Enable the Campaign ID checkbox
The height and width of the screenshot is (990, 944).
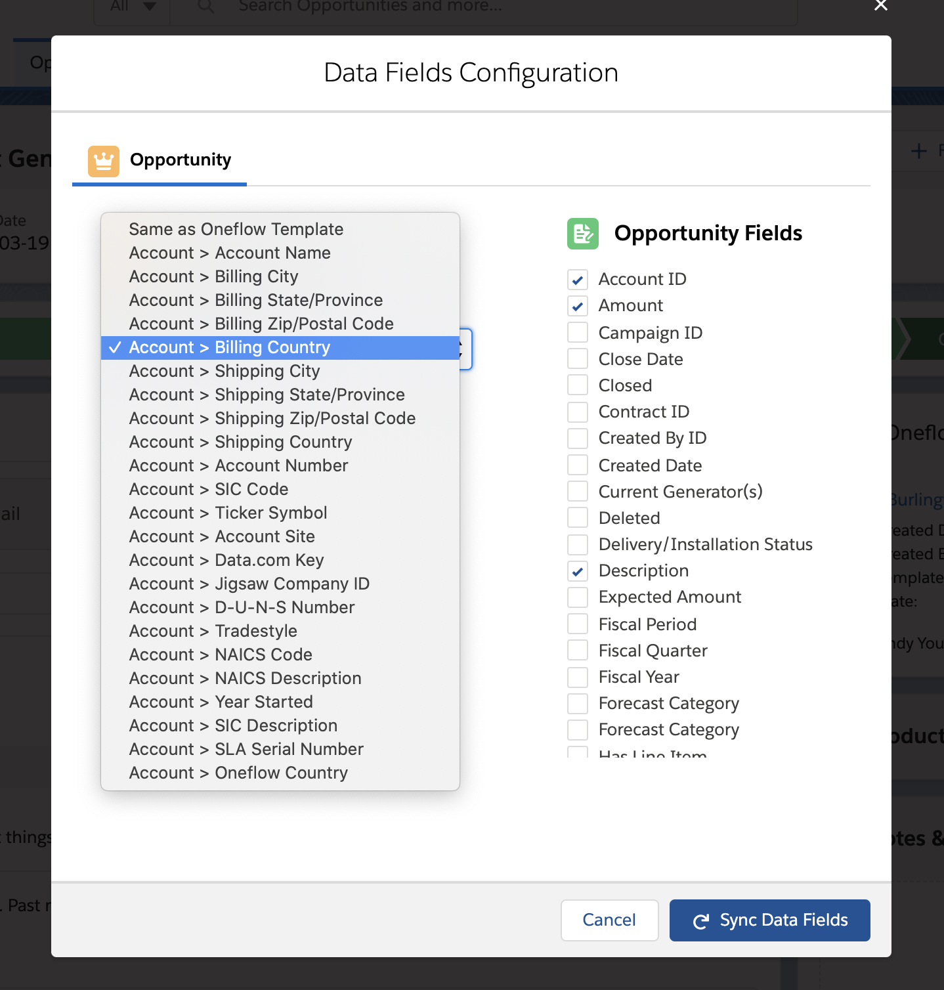tap(578, 333)
